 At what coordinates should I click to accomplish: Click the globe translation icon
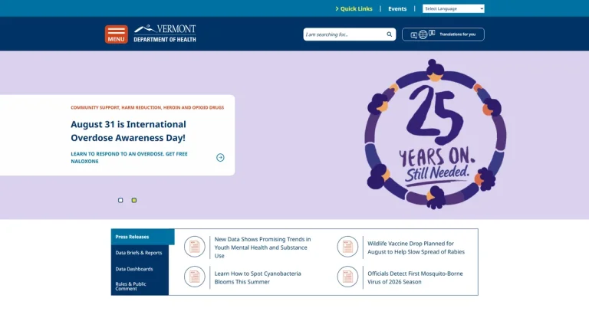tap(423, 34)
